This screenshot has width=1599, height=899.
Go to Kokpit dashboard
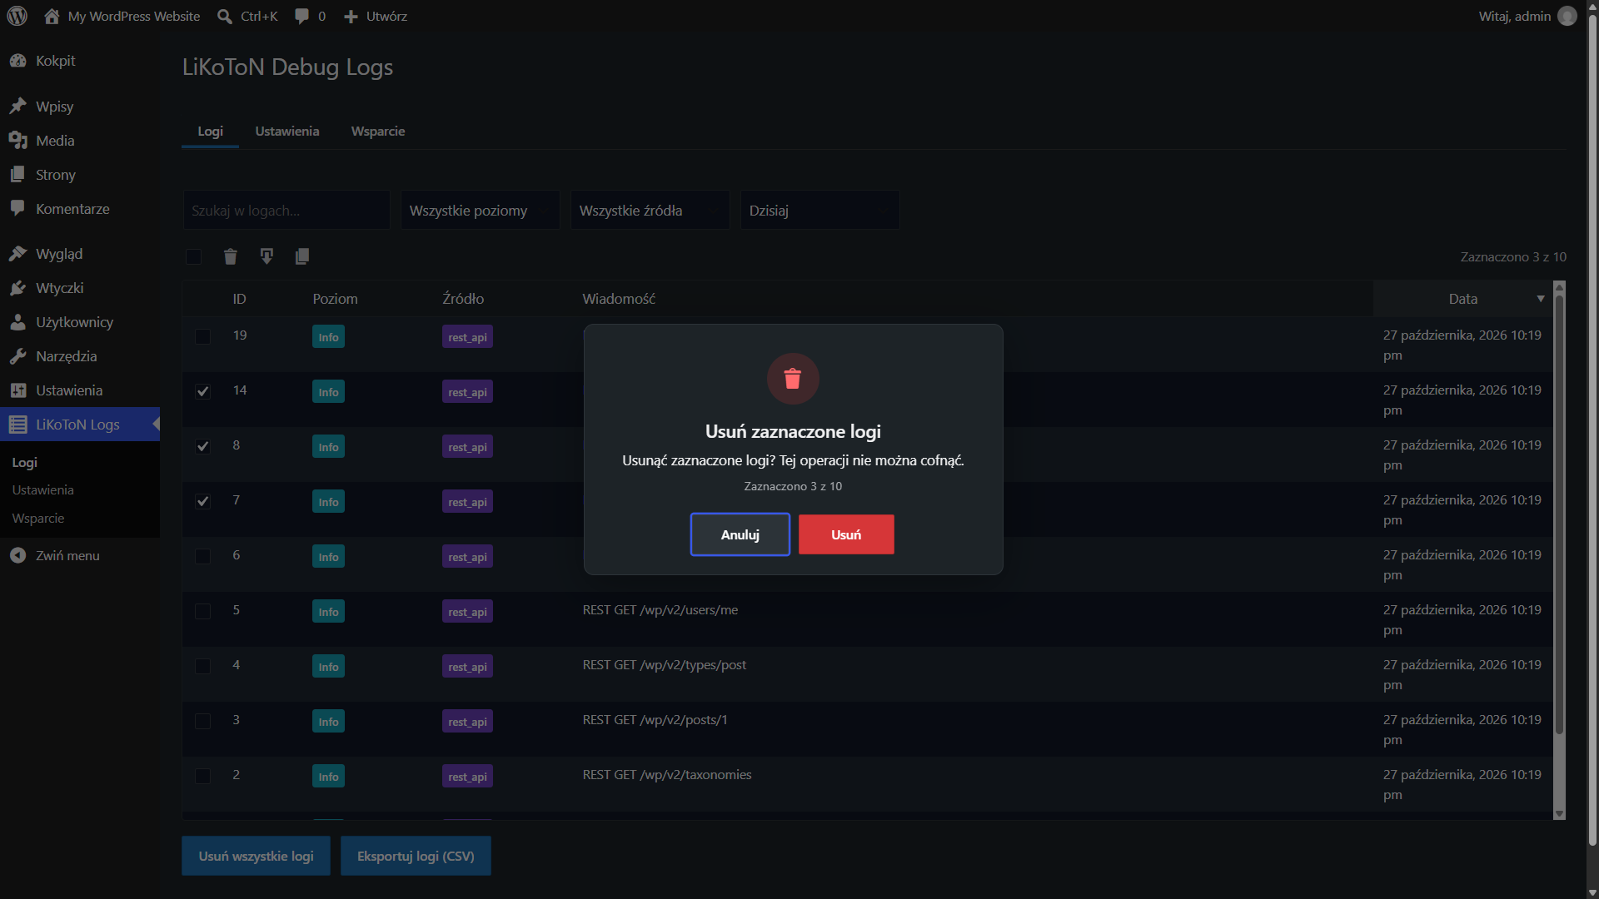click(80, 61)
